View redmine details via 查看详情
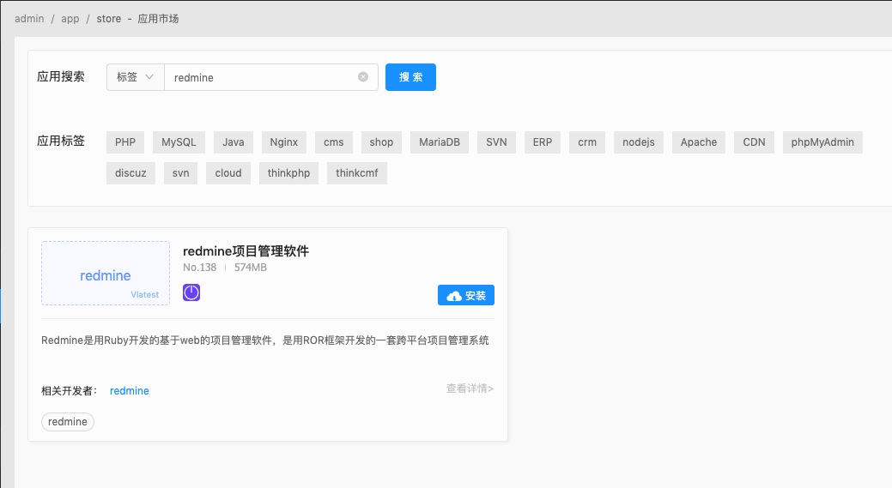Image resolution: width=892 pixels, height=488 pixels. click(x=470, y=389)
